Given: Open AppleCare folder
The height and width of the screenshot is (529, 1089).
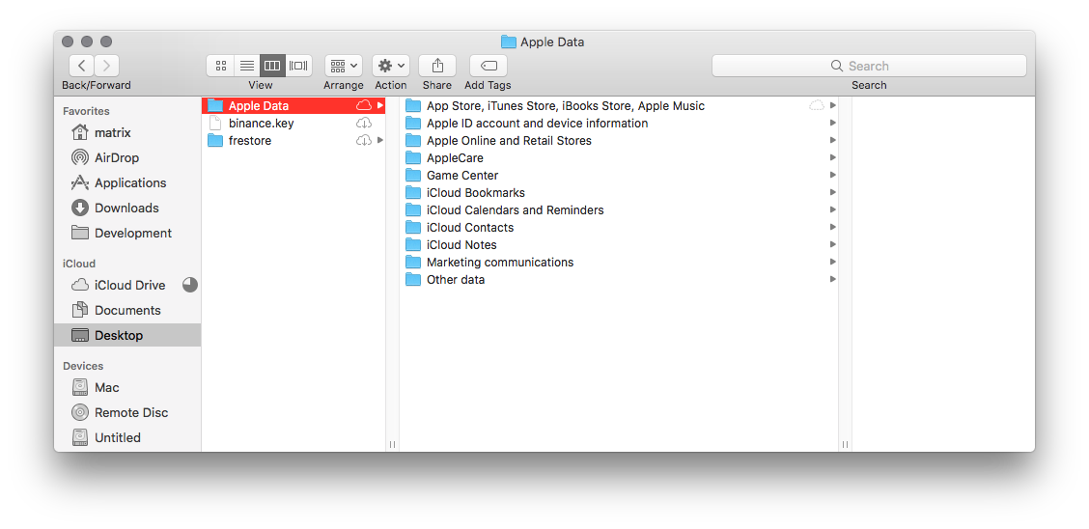Looking at the screenshot, I should pos(620,157).
